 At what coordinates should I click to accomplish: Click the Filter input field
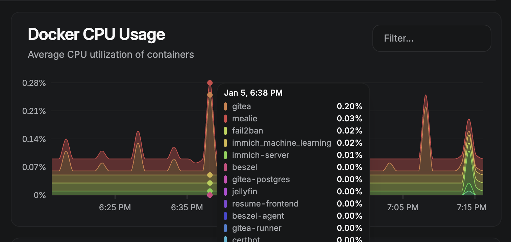tap(432, 38)
